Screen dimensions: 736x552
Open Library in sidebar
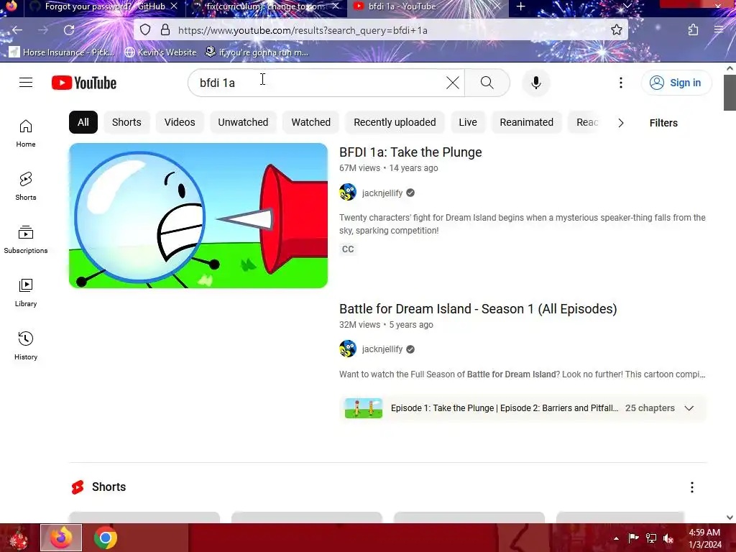click(x=26, y=293)
